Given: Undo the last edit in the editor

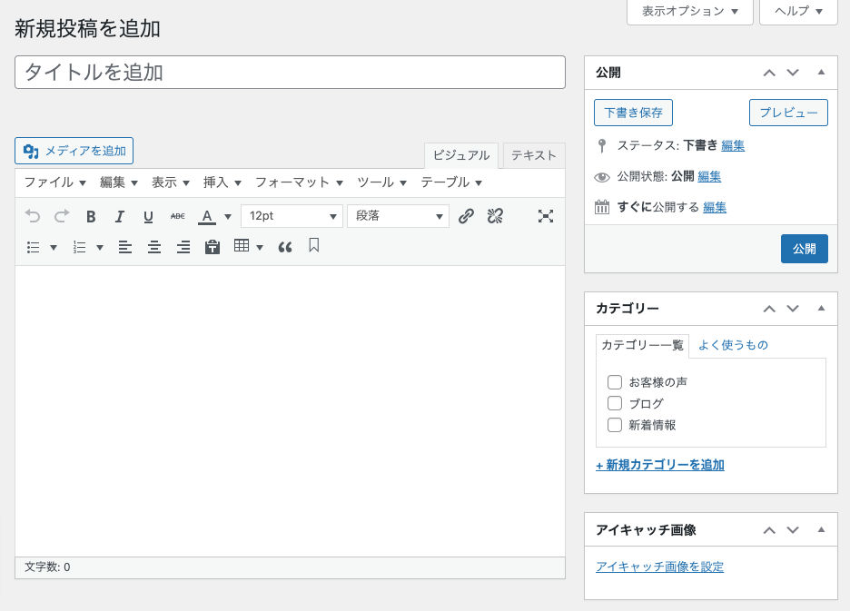Looking at the screenshot, I should (33, 216).
